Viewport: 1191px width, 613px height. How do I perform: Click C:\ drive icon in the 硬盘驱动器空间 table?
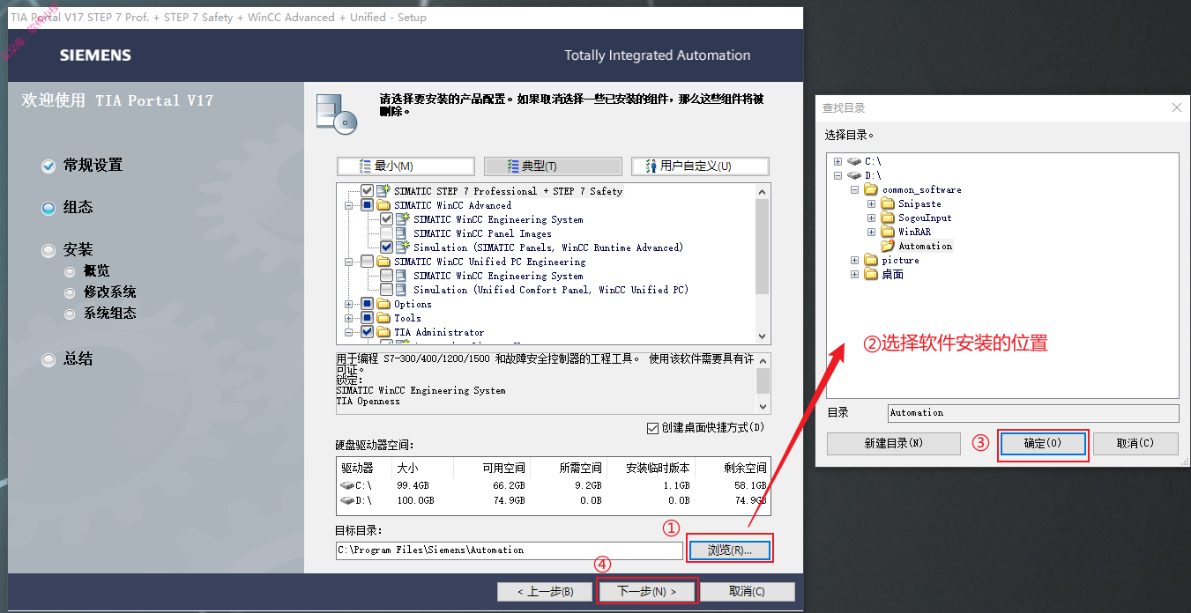pos(347,485)
